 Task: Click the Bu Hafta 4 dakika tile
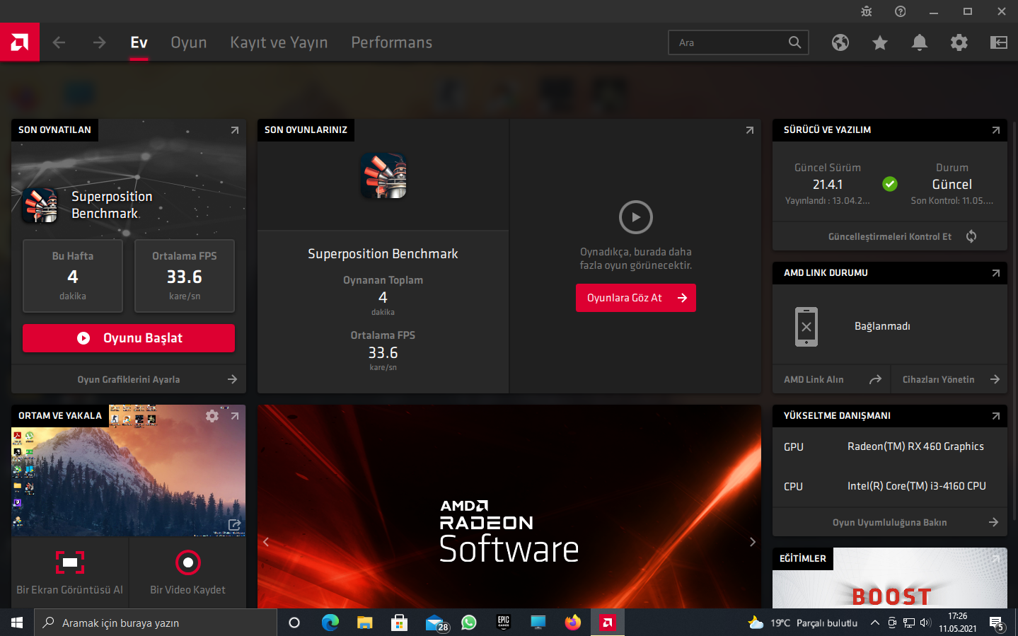[73, 276]
